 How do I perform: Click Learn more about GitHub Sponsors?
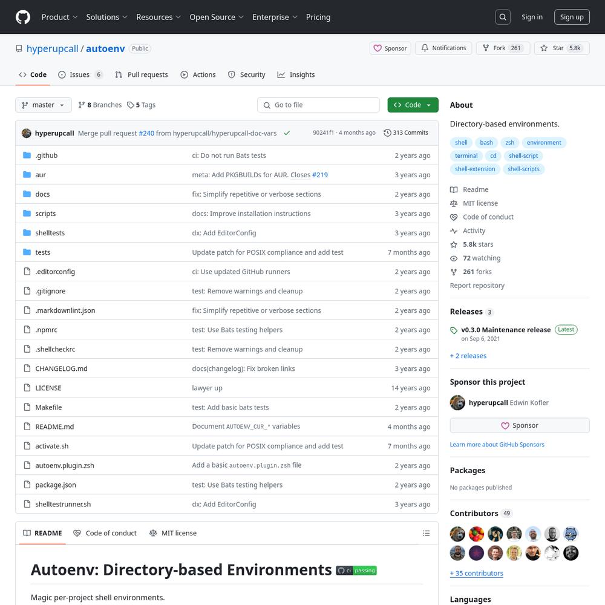pos(497,445)
